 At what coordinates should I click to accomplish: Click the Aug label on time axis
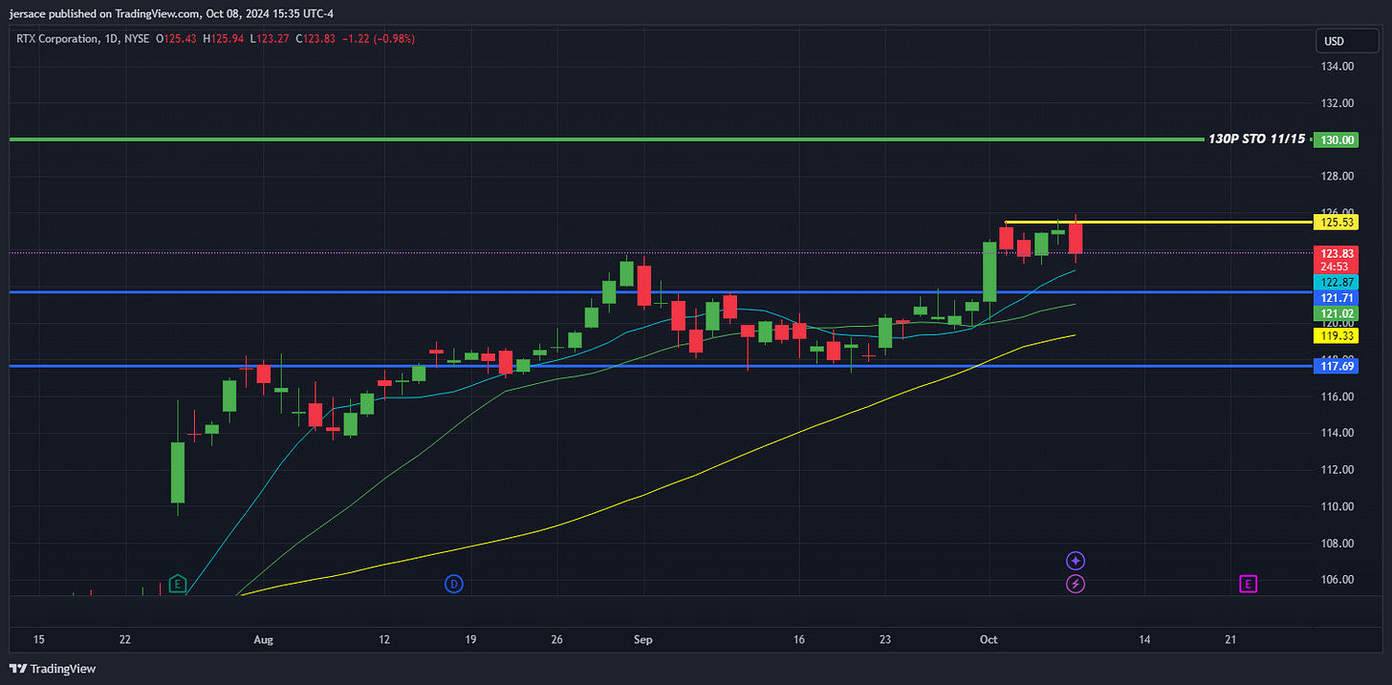(265, 639)
